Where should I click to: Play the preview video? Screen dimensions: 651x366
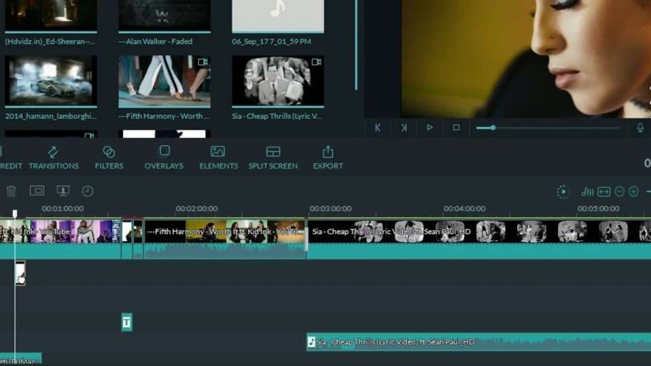[x=430, y=128]
